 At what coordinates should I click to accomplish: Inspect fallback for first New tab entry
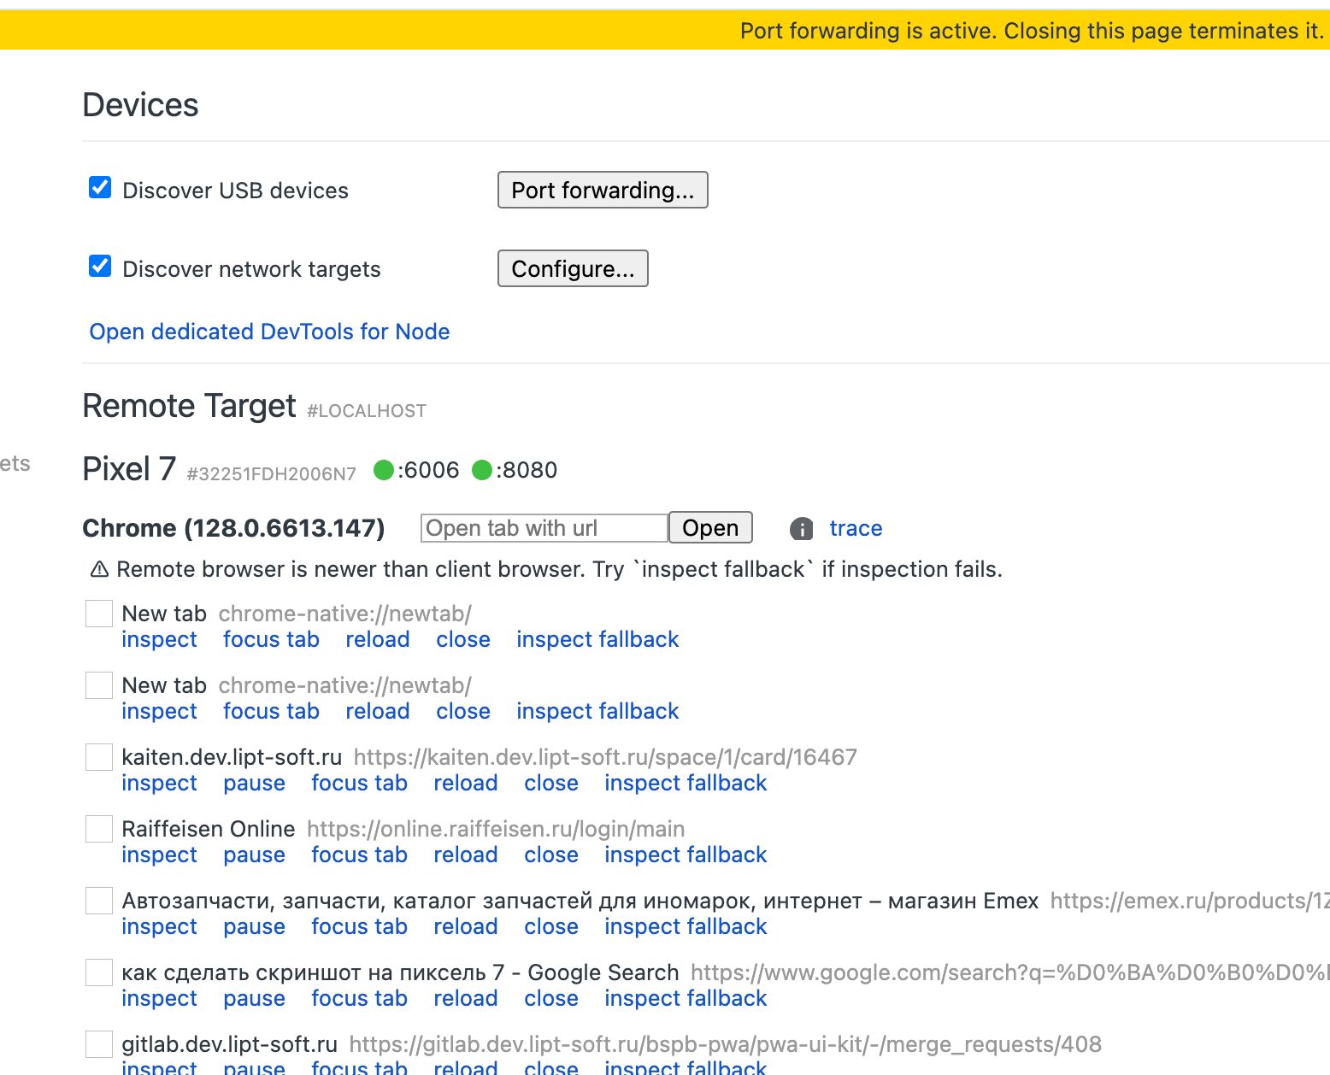pos(597,639)
